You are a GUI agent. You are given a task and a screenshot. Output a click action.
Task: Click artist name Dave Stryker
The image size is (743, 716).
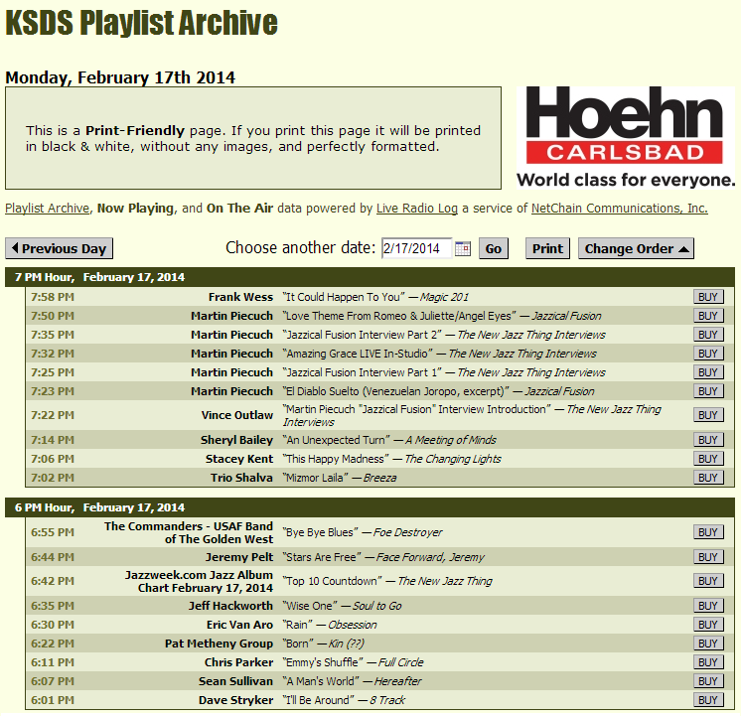236,701
